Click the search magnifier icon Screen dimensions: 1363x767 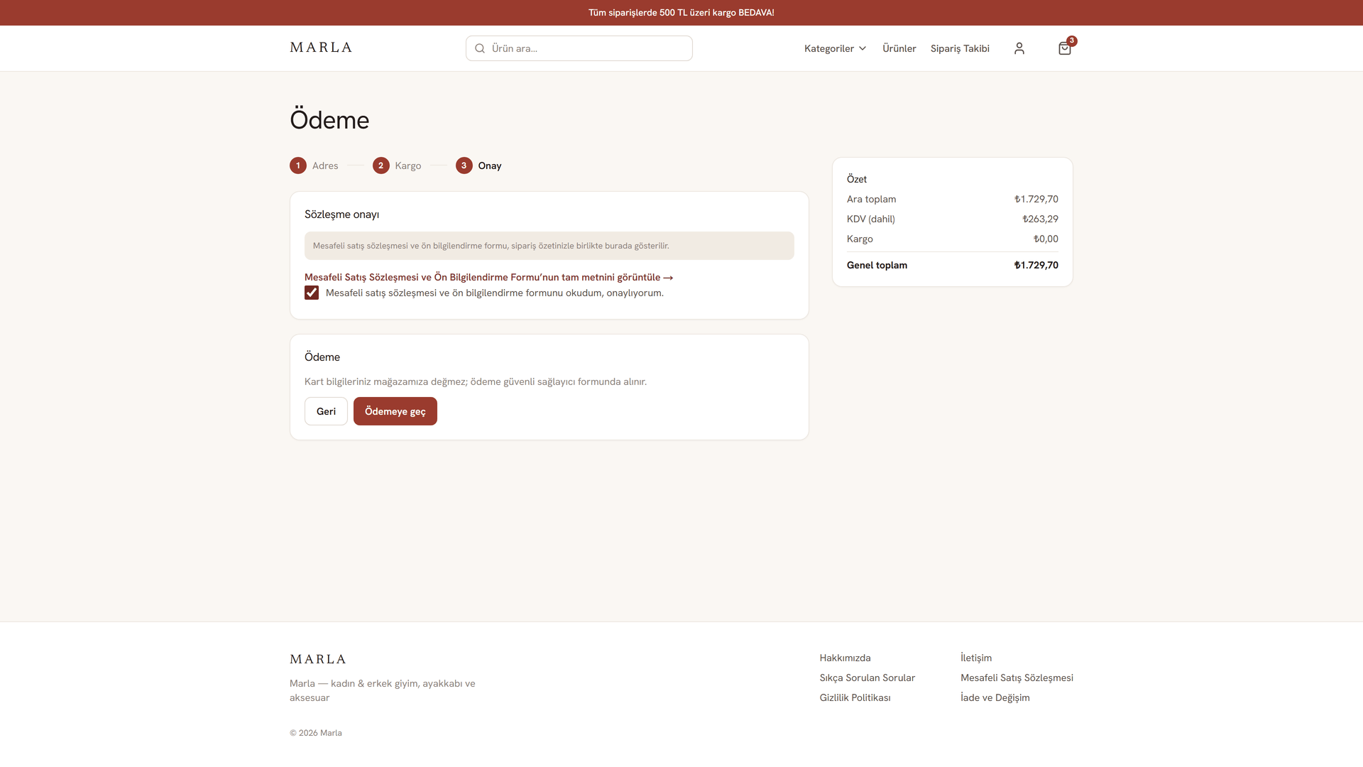[x=480, y=48]
